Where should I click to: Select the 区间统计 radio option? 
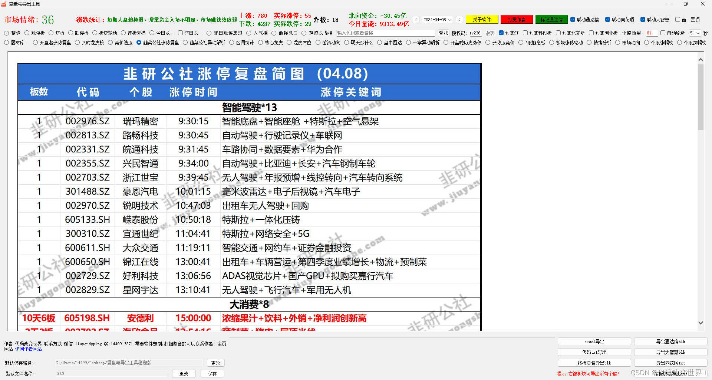(232, 43)
